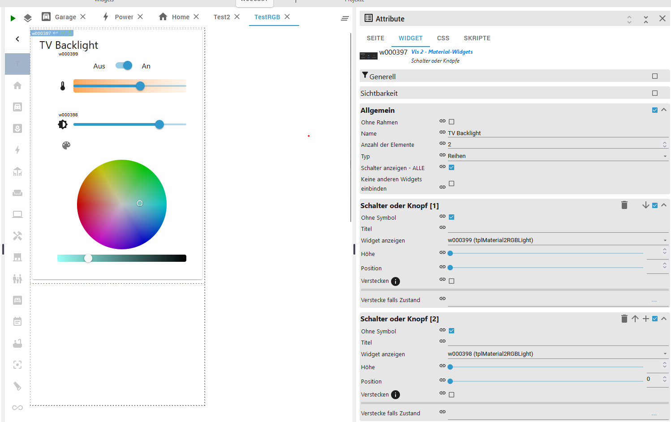Check Keine anderen Widgets einbinden box

click(x=452, y=183)
